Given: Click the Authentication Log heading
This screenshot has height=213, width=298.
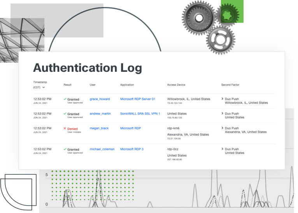Looking at the screenshot, I should (x=88, y=68).
